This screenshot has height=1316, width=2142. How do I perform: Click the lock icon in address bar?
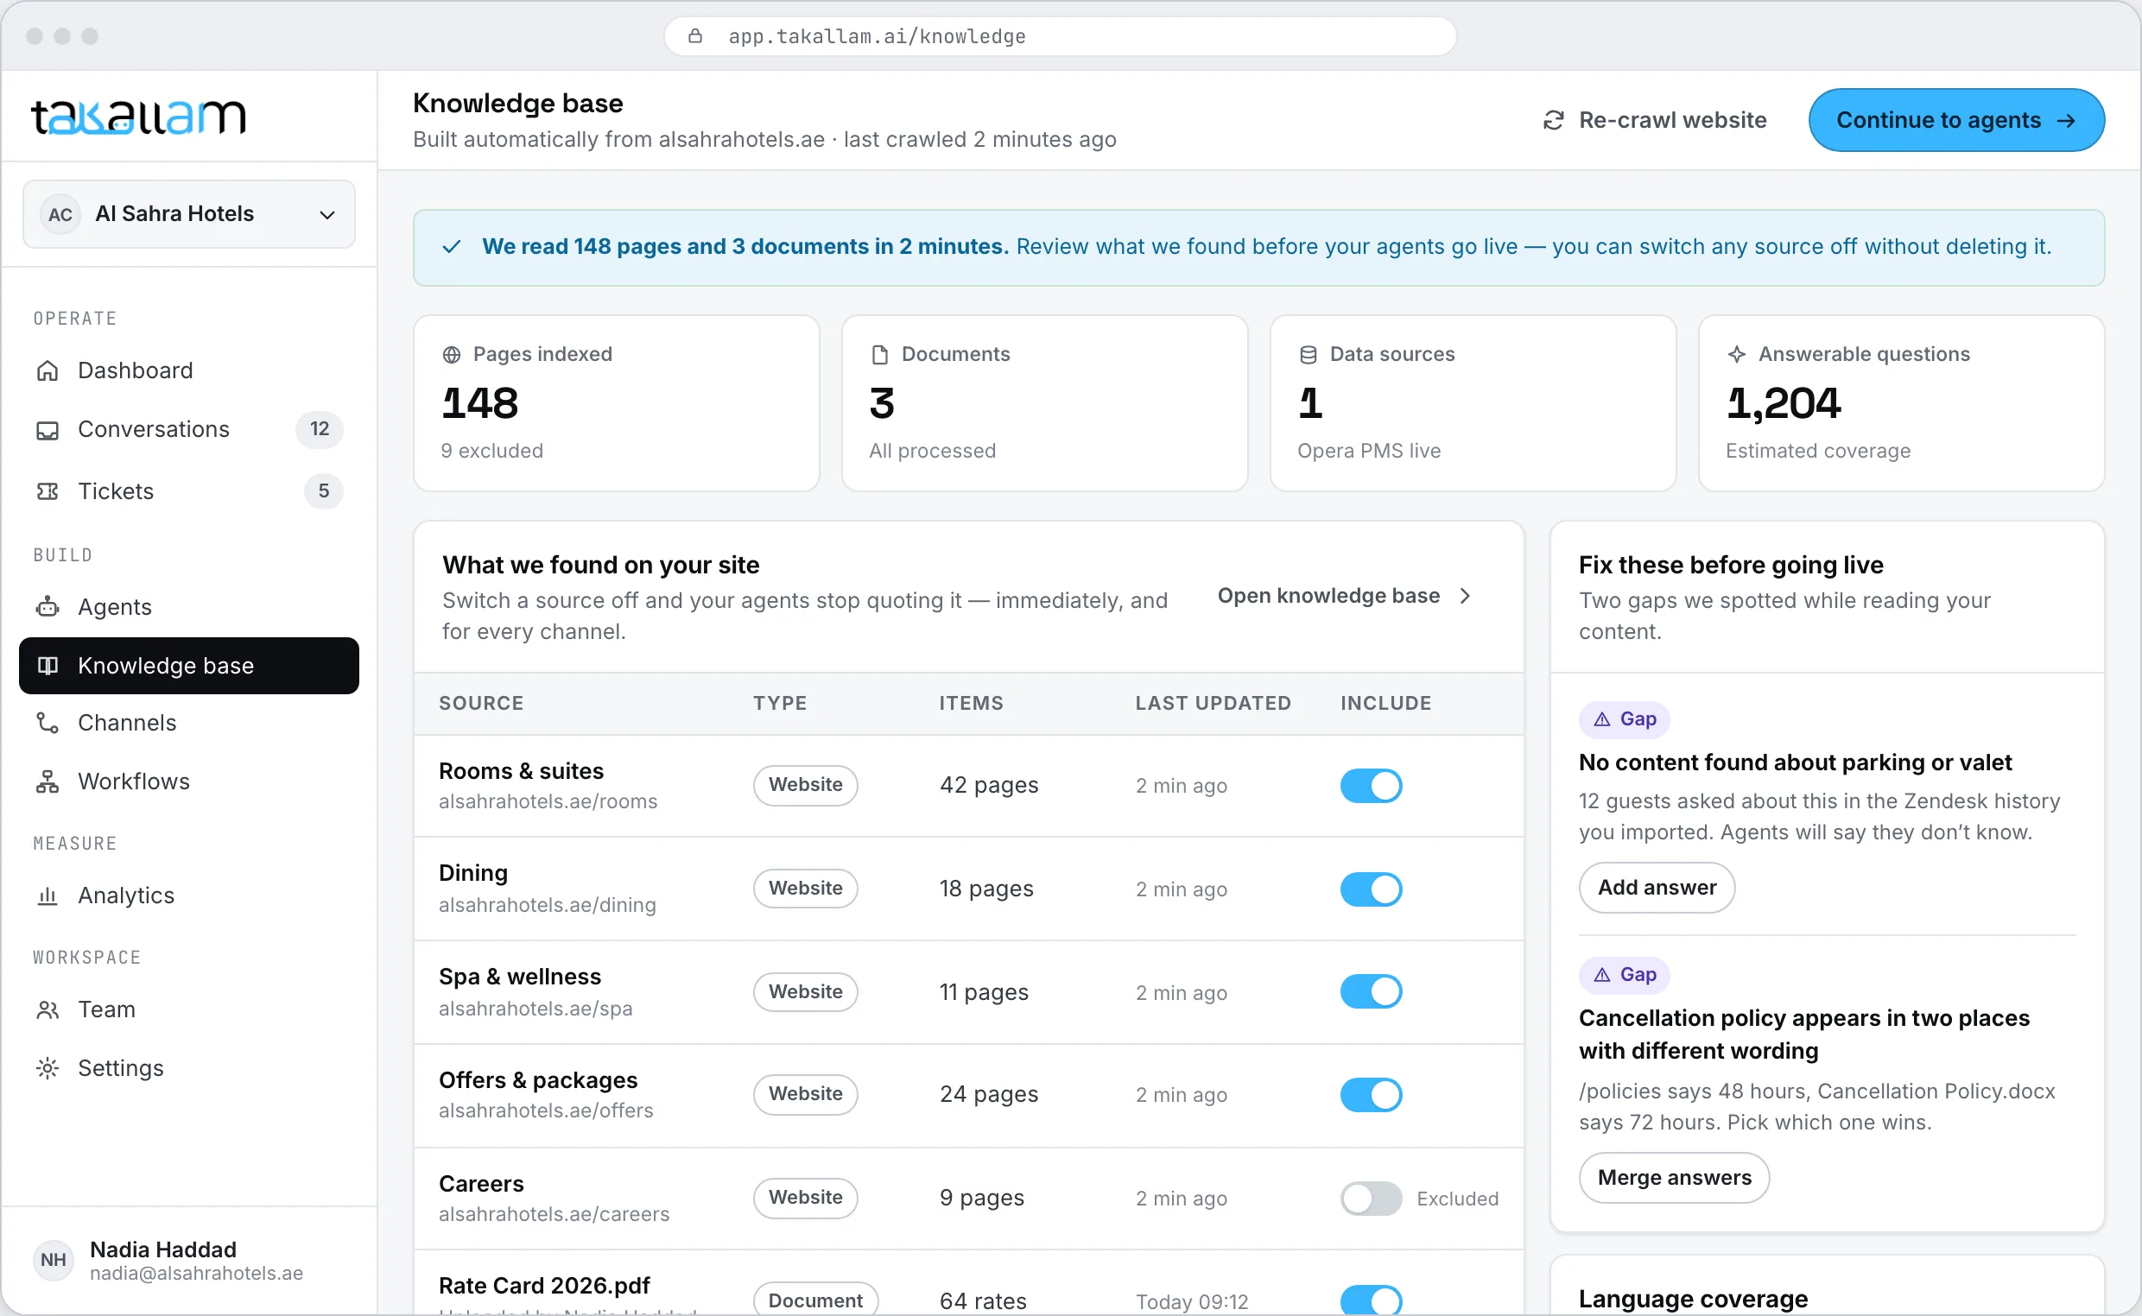pyautogui.click(x=695, y=36)
